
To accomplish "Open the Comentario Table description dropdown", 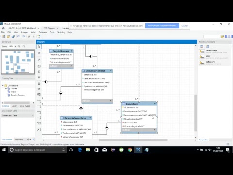I will click(x=18, y=115).
